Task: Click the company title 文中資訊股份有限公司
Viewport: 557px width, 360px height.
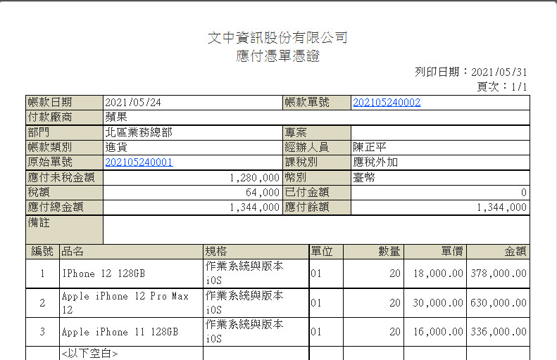Action: (x=277, y=37)
